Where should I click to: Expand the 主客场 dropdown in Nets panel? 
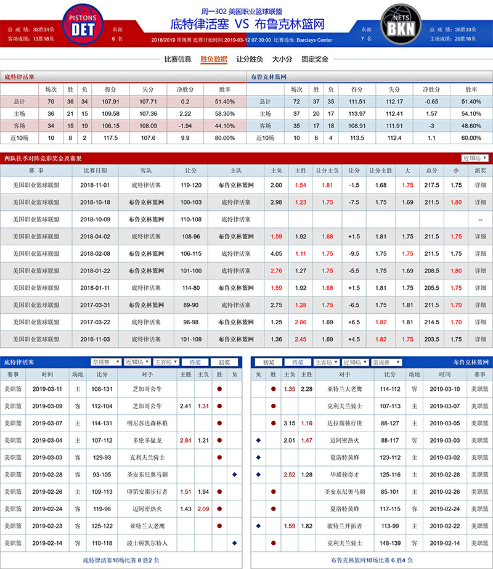(x=327, y=362)
